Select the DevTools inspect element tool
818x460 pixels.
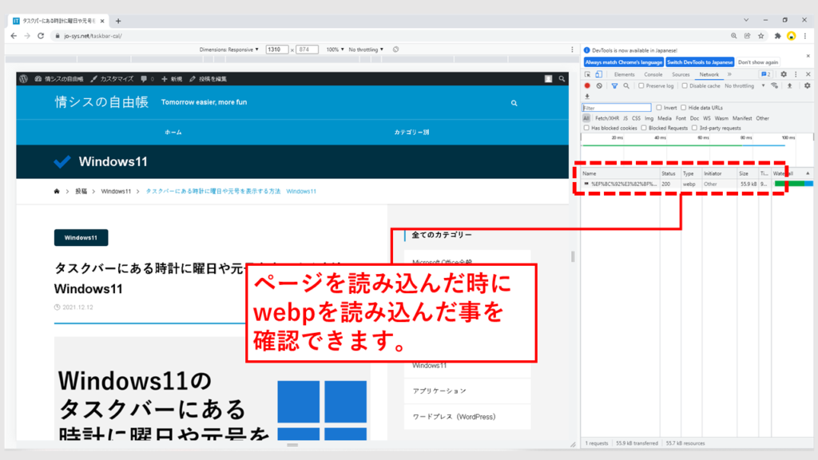(x=588, y=74)
